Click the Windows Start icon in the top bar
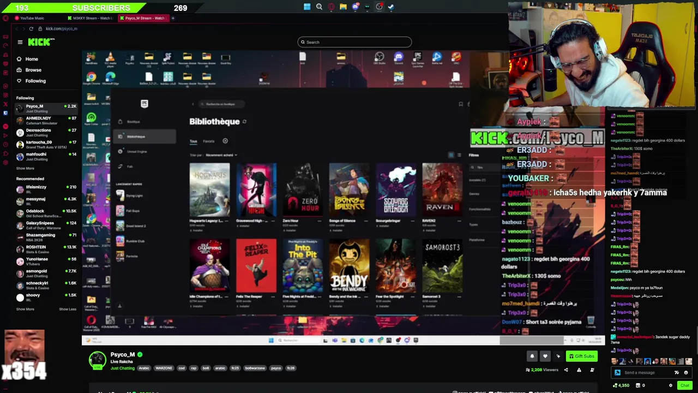The image size is (698, 393). click(307, 7)
